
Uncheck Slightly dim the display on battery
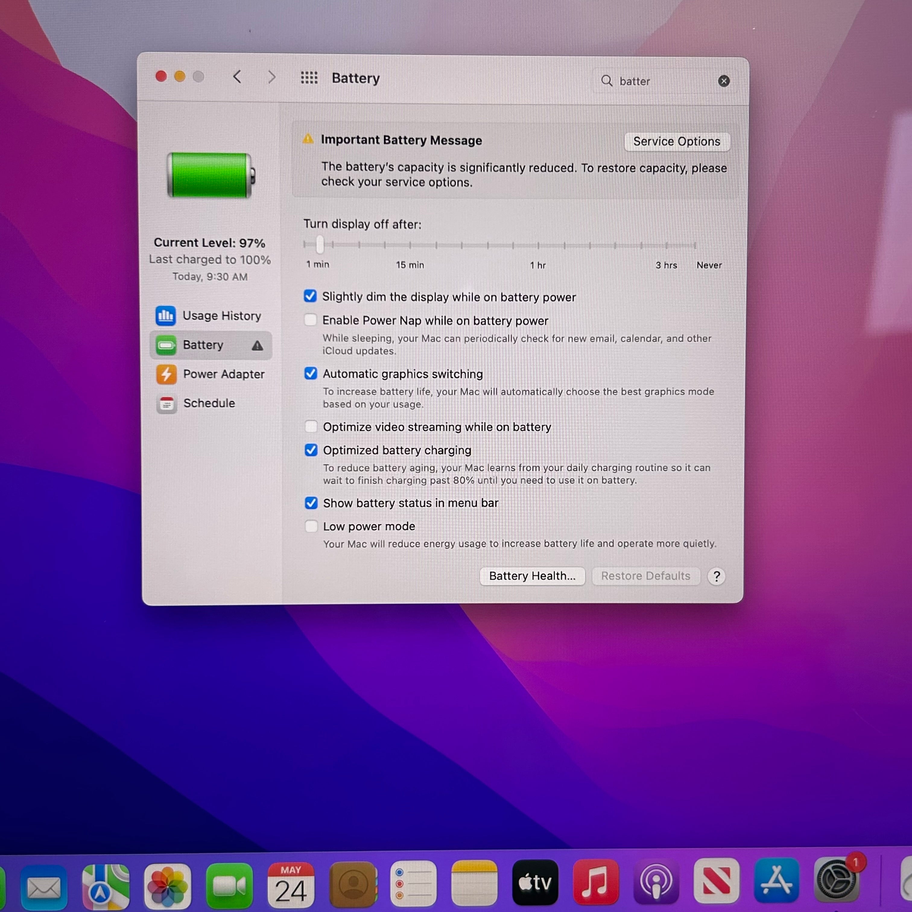tap(310, 296)
